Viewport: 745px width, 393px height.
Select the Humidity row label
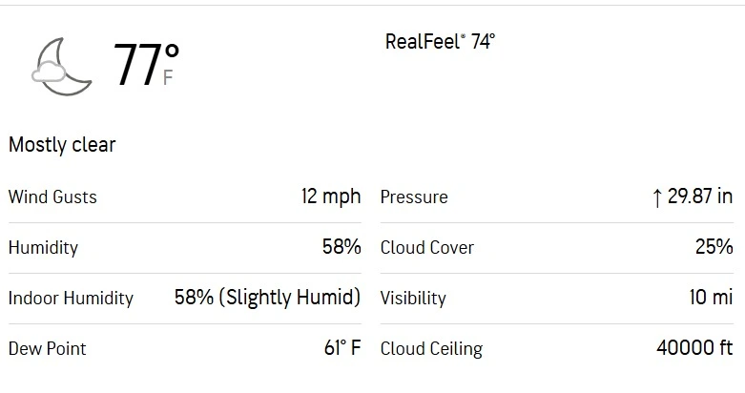(x=43, y=248)
